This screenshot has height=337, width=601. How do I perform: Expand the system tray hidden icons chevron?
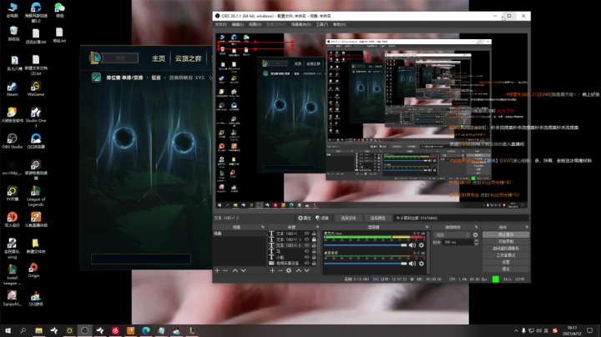tap(517, 330)
